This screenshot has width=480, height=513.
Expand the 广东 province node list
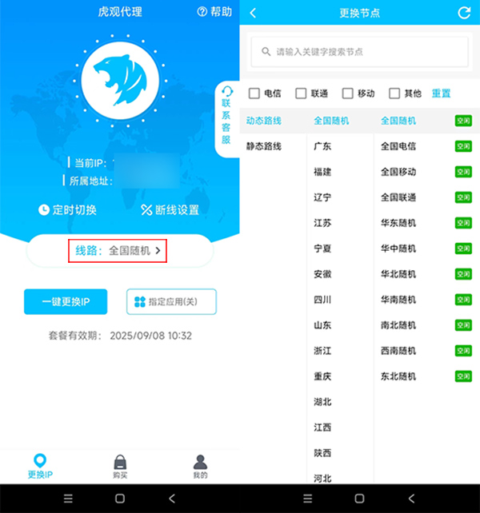pos(322,146)
